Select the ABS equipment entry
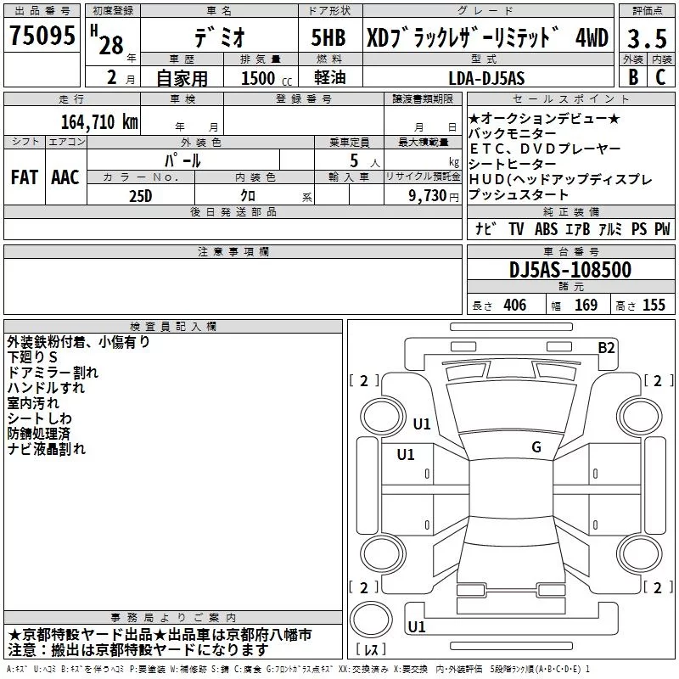 click(546, 228)
